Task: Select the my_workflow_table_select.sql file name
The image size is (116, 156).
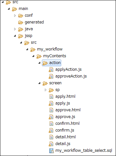Action: pyautogui.click(x=84, y=151)
